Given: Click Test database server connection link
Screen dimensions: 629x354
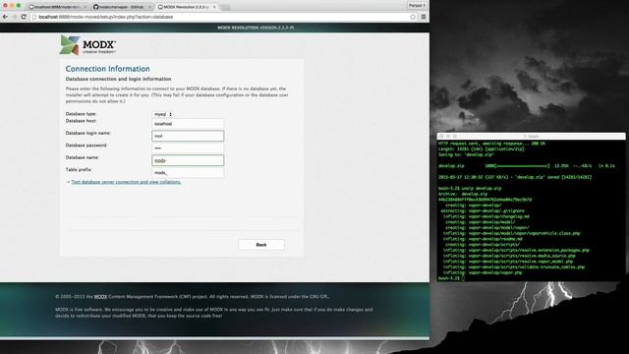Looking at the screenshot, I should pyautogui.click(x=126, y=182).
